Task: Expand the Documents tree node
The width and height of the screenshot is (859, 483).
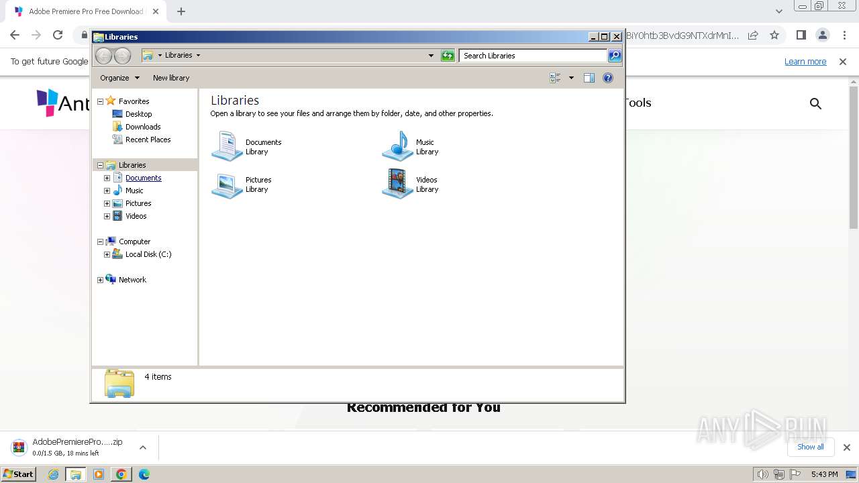Action: [x=107, y=178]
